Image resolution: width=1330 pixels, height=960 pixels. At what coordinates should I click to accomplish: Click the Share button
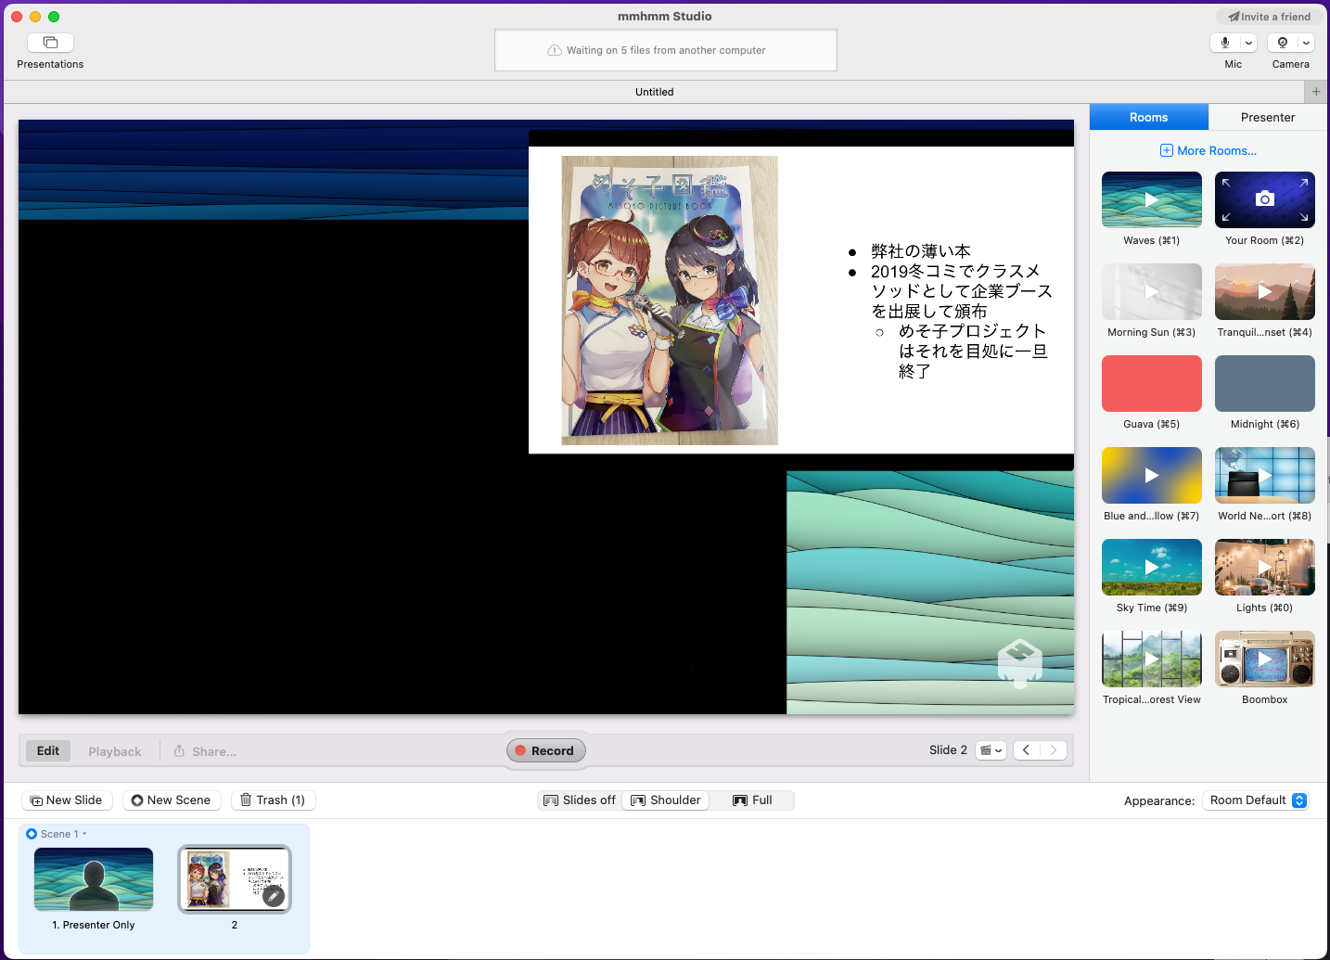point(205,751)
